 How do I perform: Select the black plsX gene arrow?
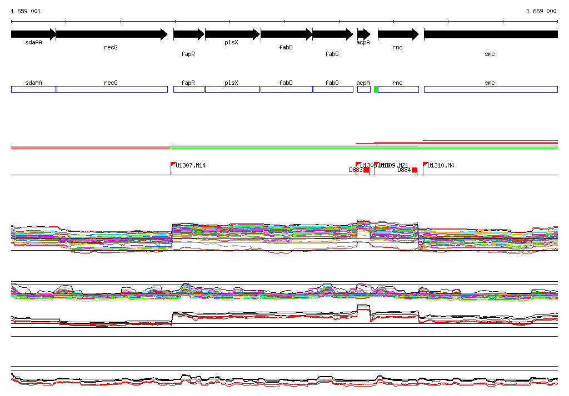pos(233,34)
